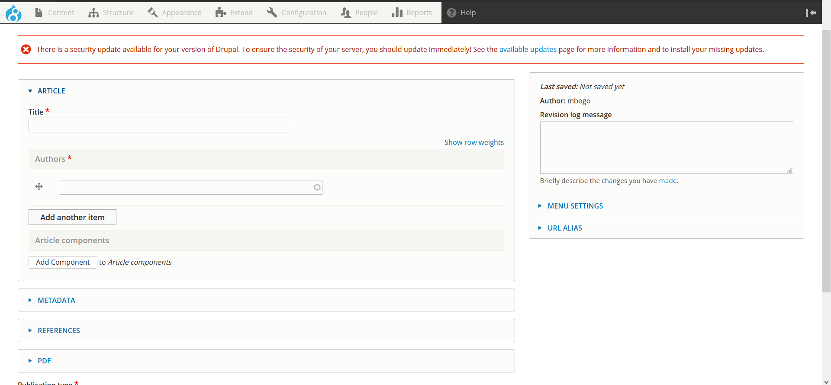
Task: Click the Drupal logo home icon
Action: (13, 13)
